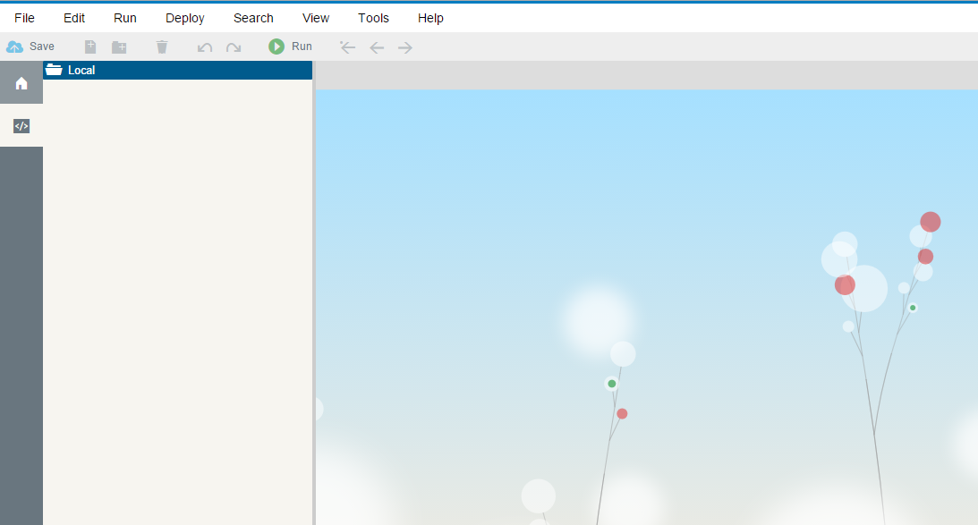Create a new folder with toolbar icon
Screen dimensions: 978x525
(119, 47)
